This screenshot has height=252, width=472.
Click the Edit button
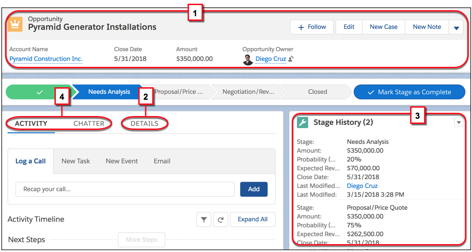(x=349, y=27)
